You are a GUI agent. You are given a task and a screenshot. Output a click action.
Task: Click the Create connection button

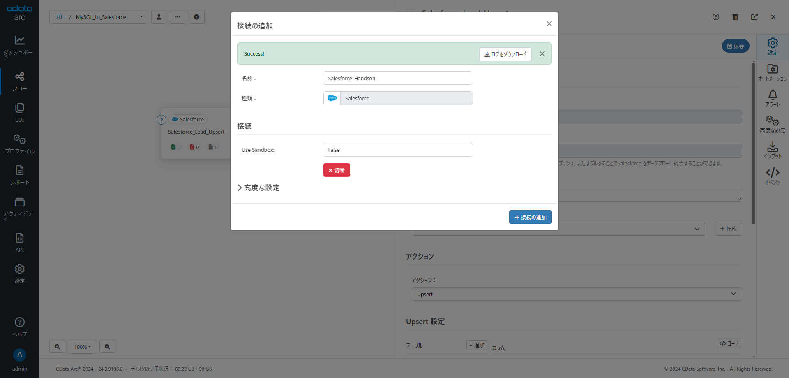(728, 229)
